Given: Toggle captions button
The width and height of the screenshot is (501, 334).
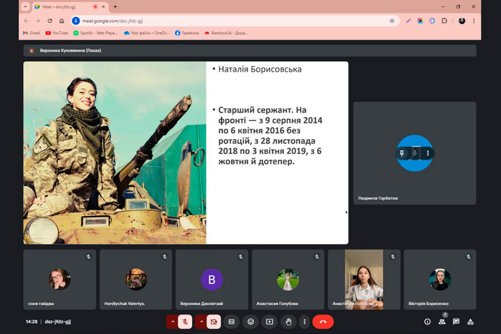Looking at the screenshot, I should coord(232,322).
